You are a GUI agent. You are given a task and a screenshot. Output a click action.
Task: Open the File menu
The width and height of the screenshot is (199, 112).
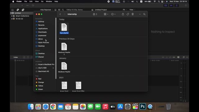[25, 2]
